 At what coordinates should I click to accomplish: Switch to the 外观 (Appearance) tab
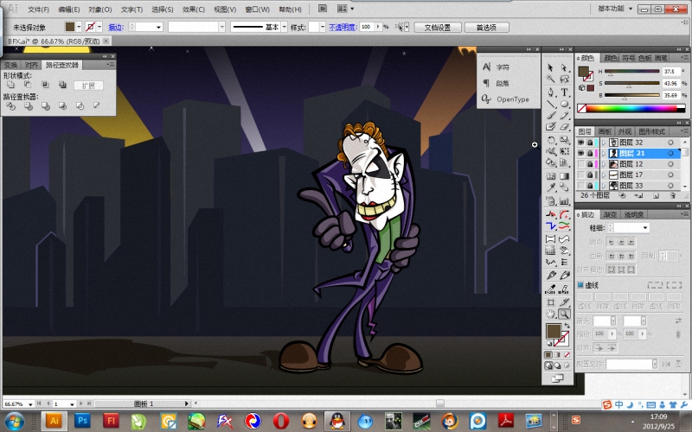coord(624,131)
